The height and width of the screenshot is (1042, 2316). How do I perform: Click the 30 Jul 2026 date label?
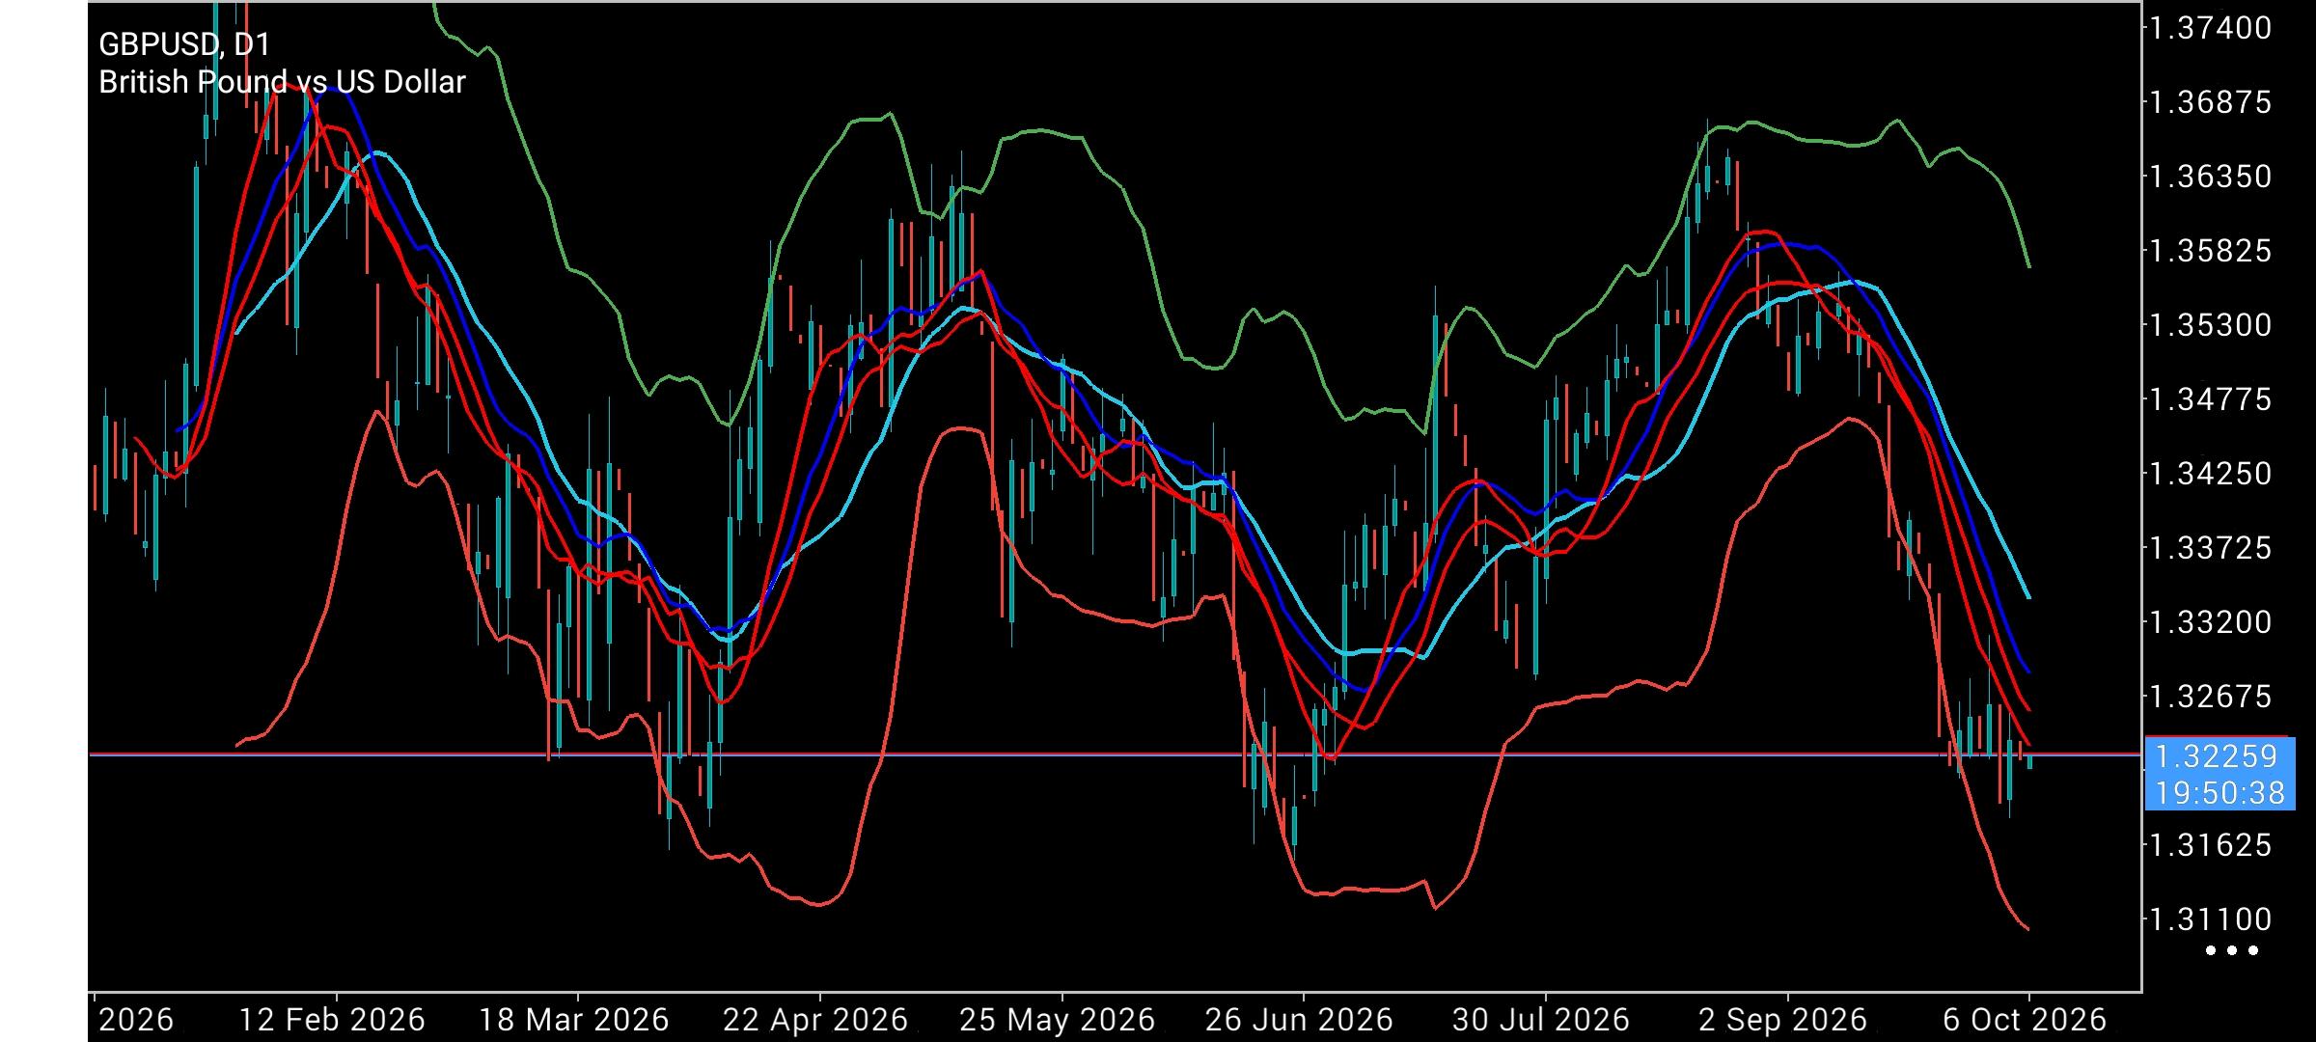(1541, 1020)
